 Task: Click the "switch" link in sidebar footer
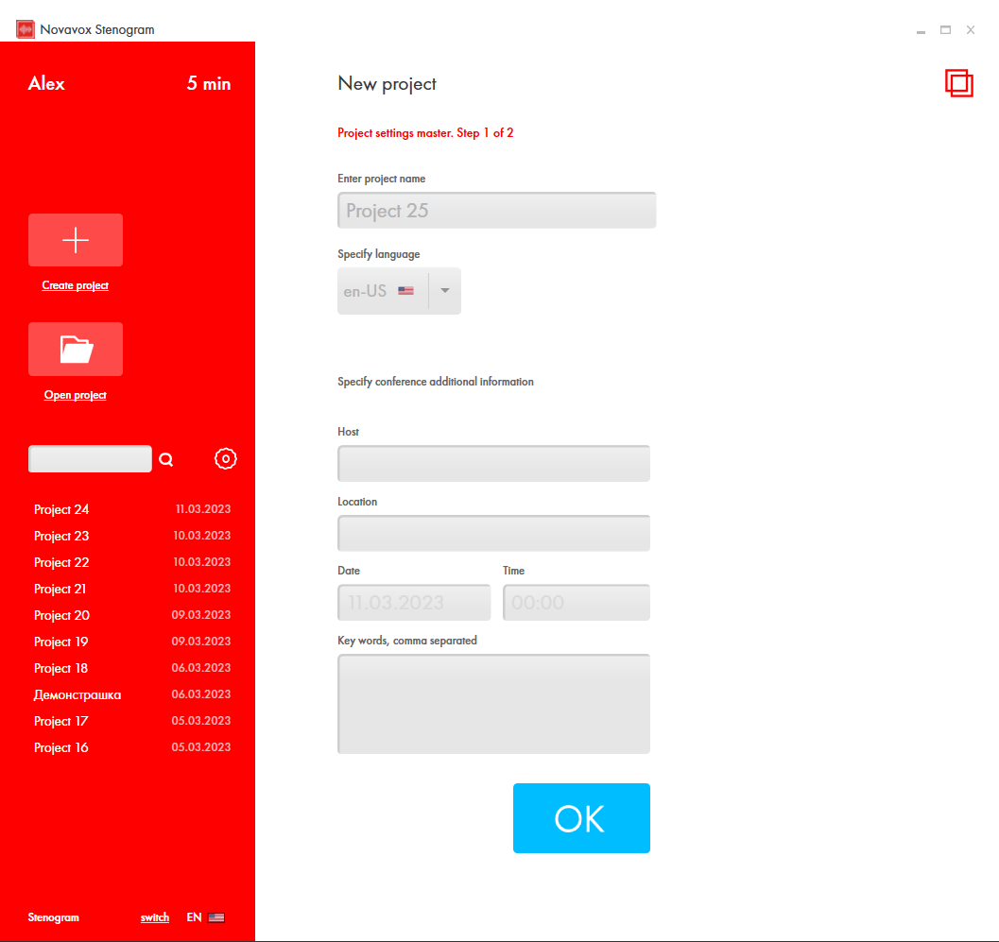pos(155,917)
